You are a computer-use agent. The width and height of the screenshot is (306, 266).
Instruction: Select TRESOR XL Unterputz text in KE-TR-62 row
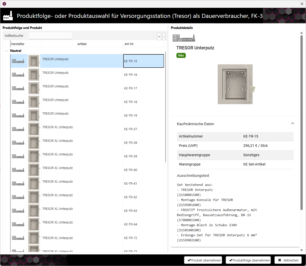pos(57,195)
